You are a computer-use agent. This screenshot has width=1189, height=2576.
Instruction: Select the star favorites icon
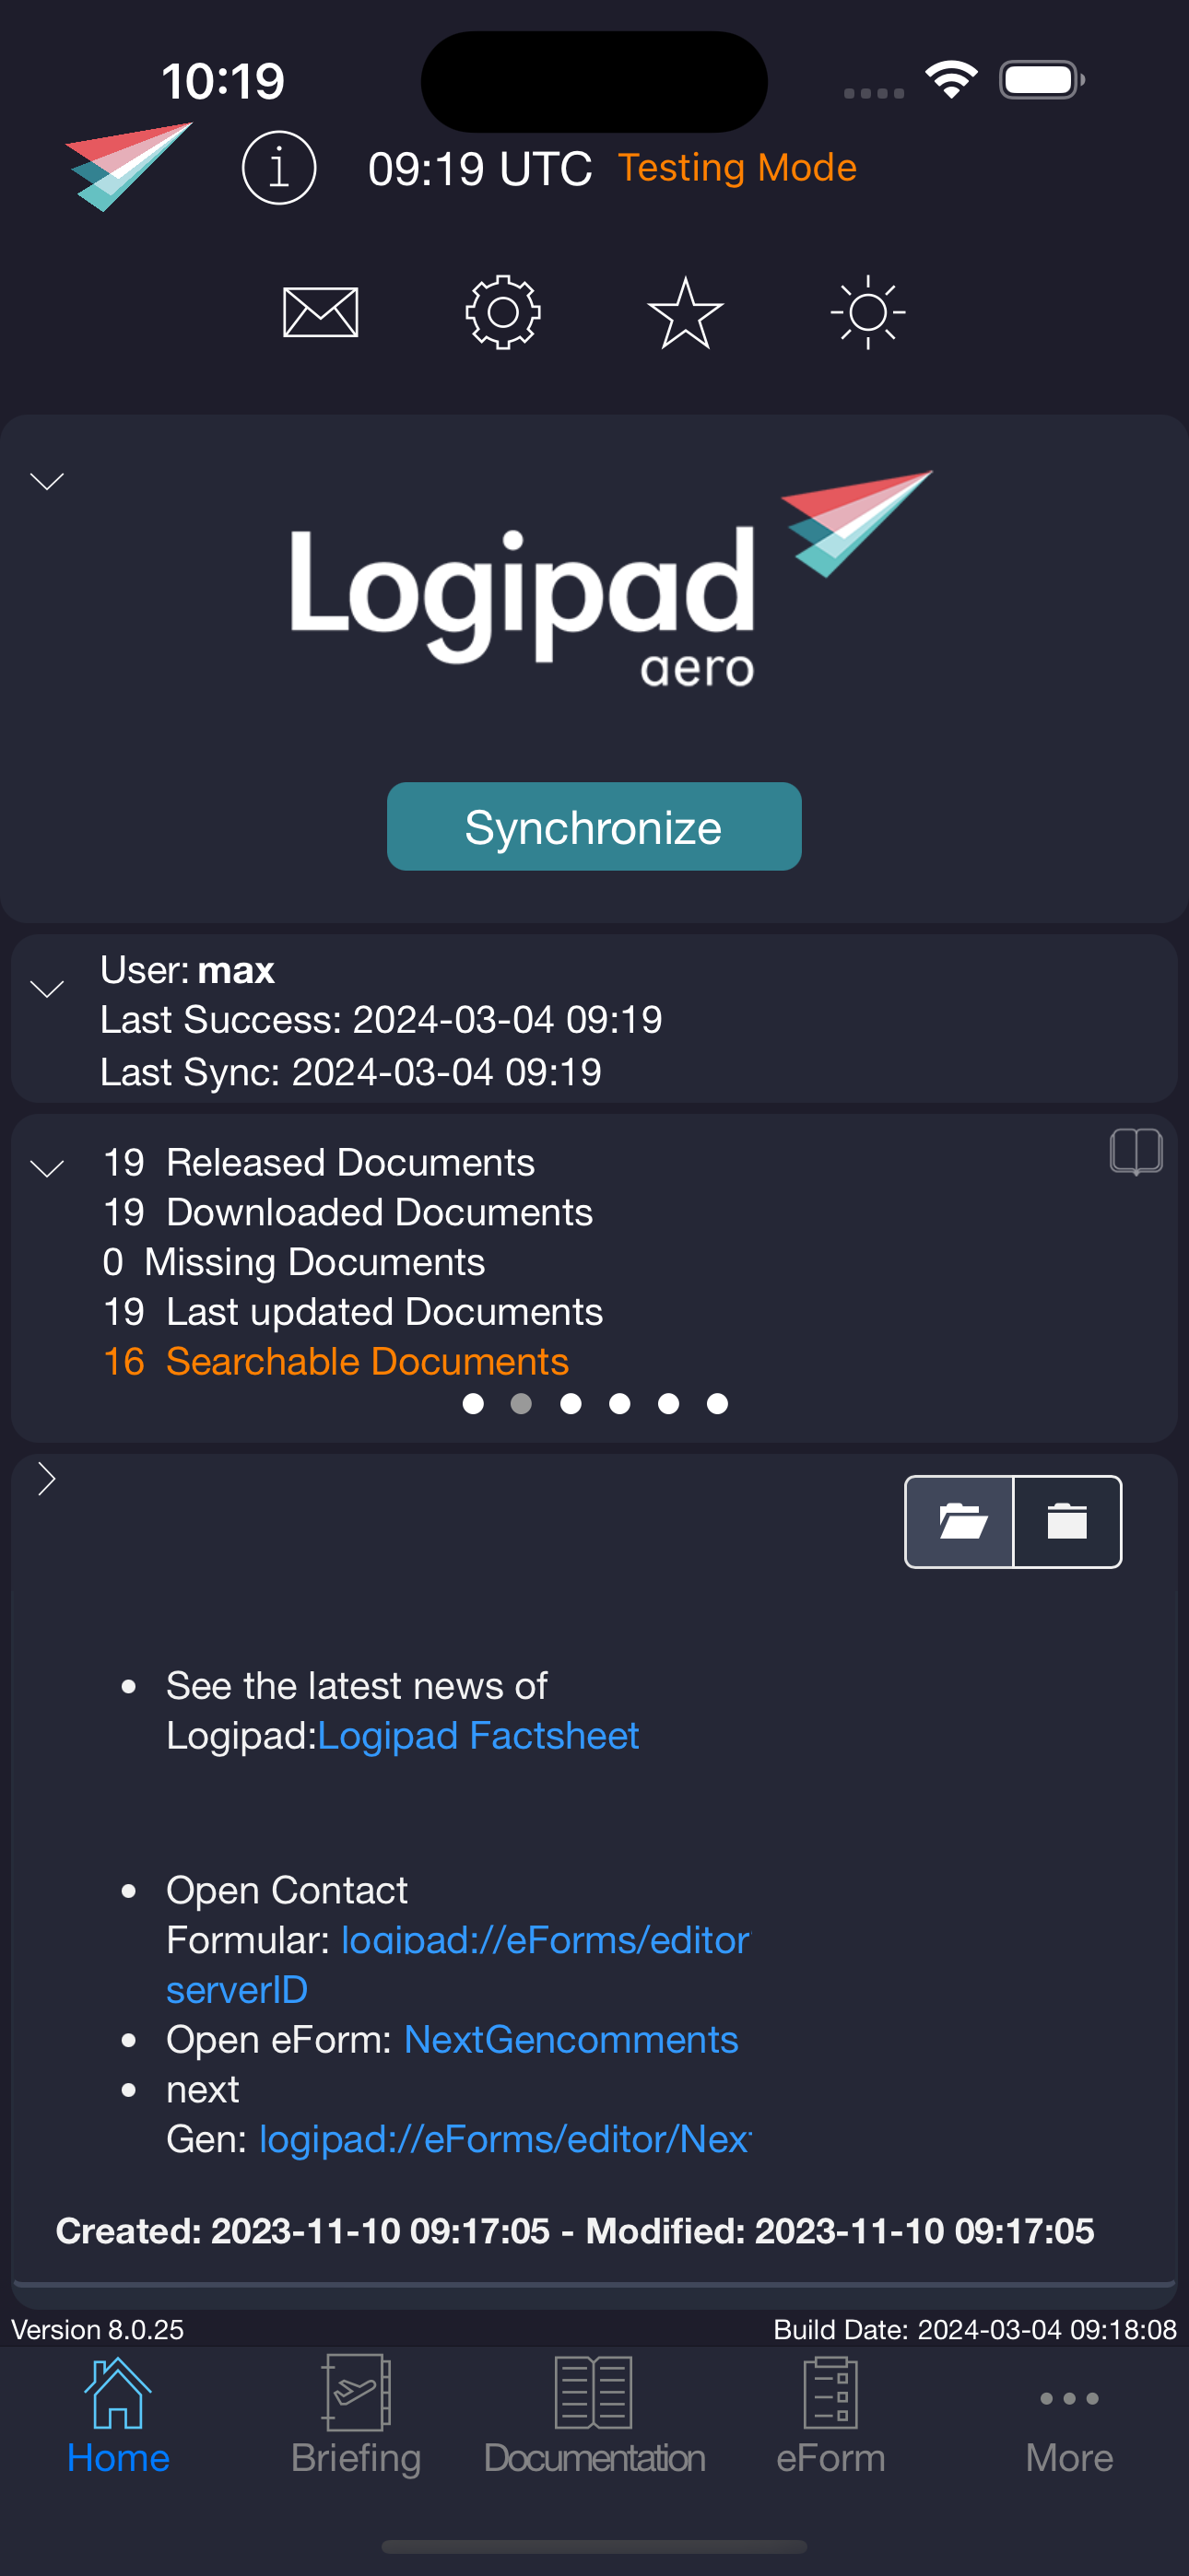click(685, 312)
